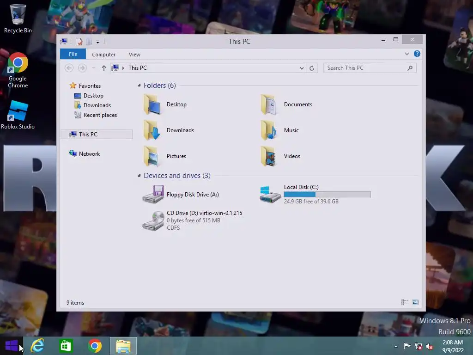Screen dimensions: 473x355
Task: Select Local Disk (C:) drive
Action: pos(315,195)
